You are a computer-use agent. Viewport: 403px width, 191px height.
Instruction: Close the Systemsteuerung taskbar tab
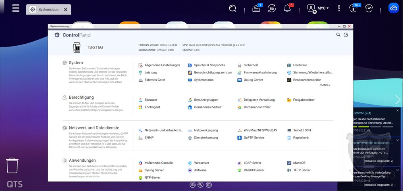tap(66, 10)
